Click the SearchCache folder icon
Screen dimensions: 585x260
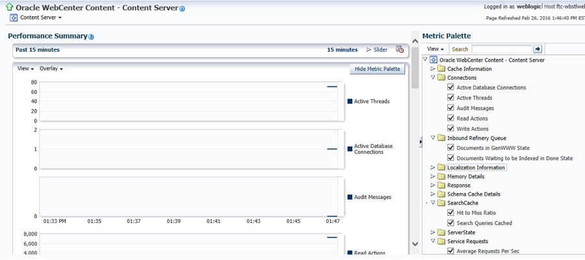[x=441, y=203]
